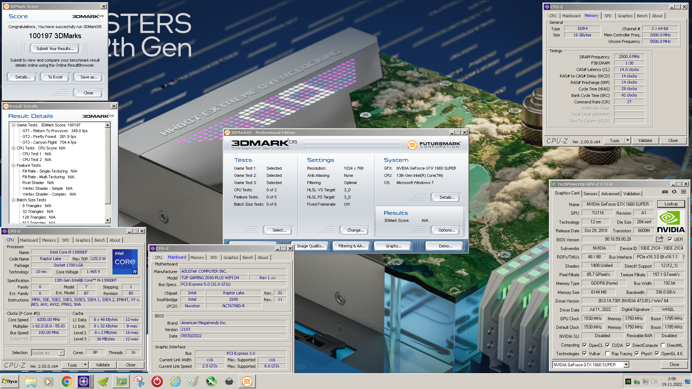Open Windows Explorer from taskbar

click(31, 381)
